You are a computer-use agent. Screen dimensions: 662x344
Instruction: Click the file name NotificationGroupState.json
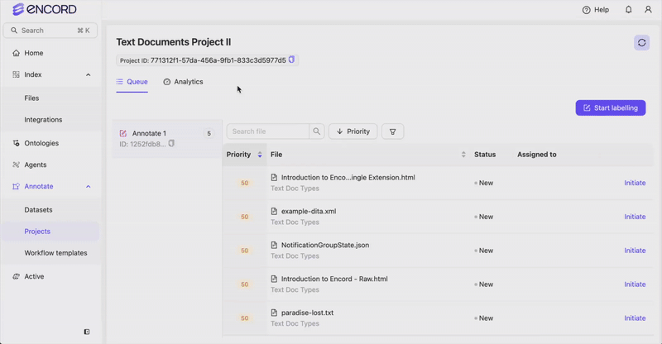pos(325,245)
